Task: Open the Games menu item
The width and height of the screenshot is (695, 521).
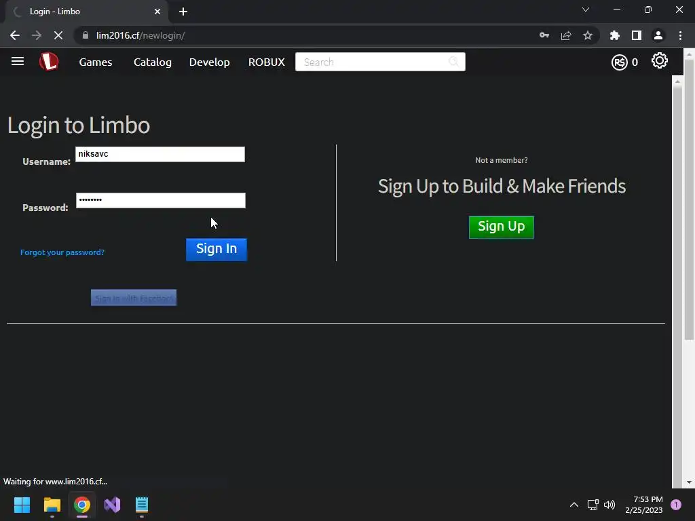Action: pos(96,62)
